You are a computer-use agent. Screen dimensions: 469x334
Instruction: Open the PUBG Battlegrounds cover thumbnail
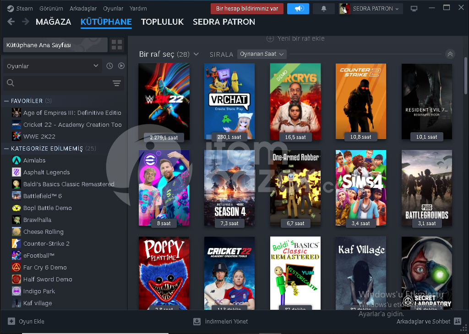point(426,188)
